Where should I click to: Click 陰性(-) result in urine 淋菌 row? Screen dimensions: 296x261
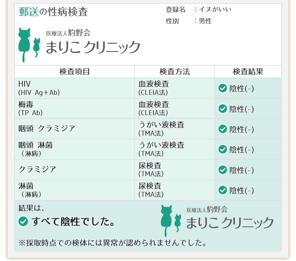click(x=241, y=191)
